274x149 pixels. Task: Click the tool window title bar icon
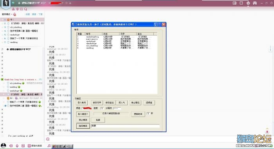click(73, 24)
